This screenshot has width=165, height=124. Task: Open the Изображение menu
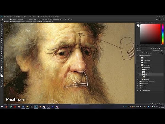(x=20, y=17)
